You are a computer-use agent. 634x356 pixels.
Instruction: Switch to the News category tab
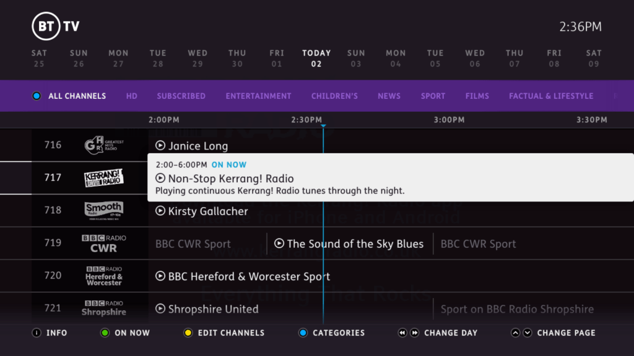[x=389, y=96]
